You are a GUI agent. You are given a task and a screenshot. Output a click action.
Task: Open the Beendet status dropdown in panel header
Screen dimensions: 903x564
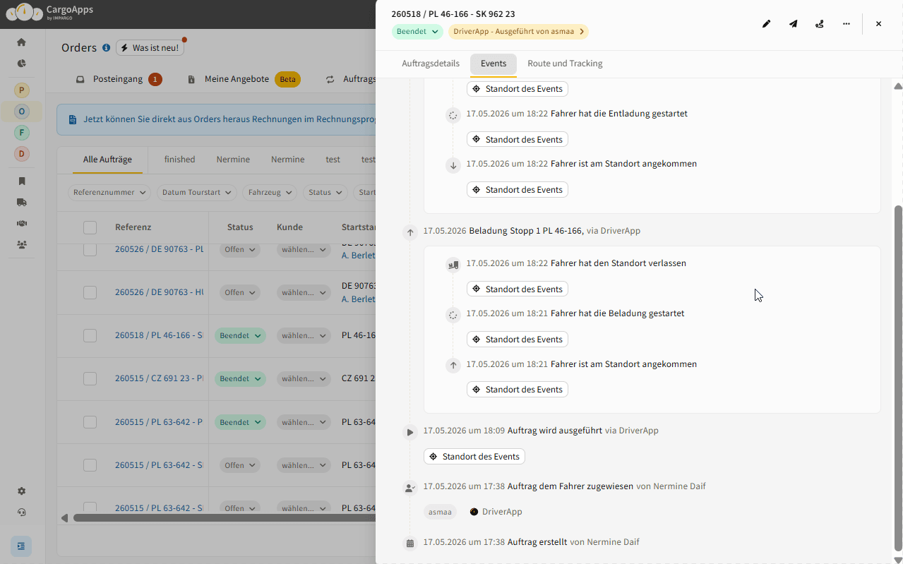coord(417,32)
